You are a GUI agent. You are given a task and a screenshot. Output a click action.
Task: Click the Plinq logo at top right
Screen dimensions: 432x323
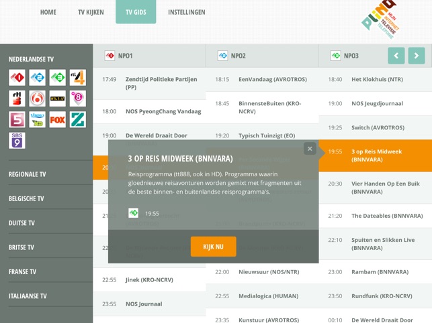381,19
